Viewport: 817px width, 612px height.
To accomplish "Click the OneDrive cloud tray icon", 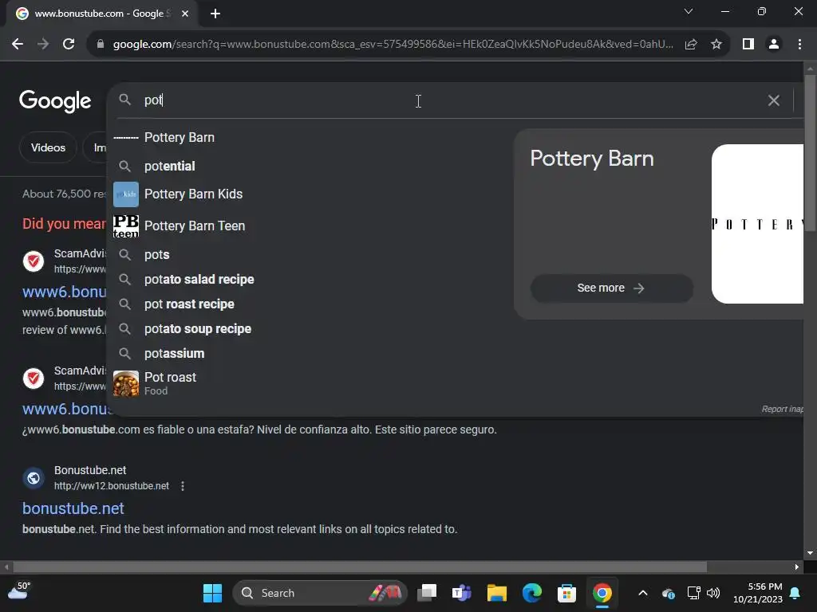I will (669, 593).
